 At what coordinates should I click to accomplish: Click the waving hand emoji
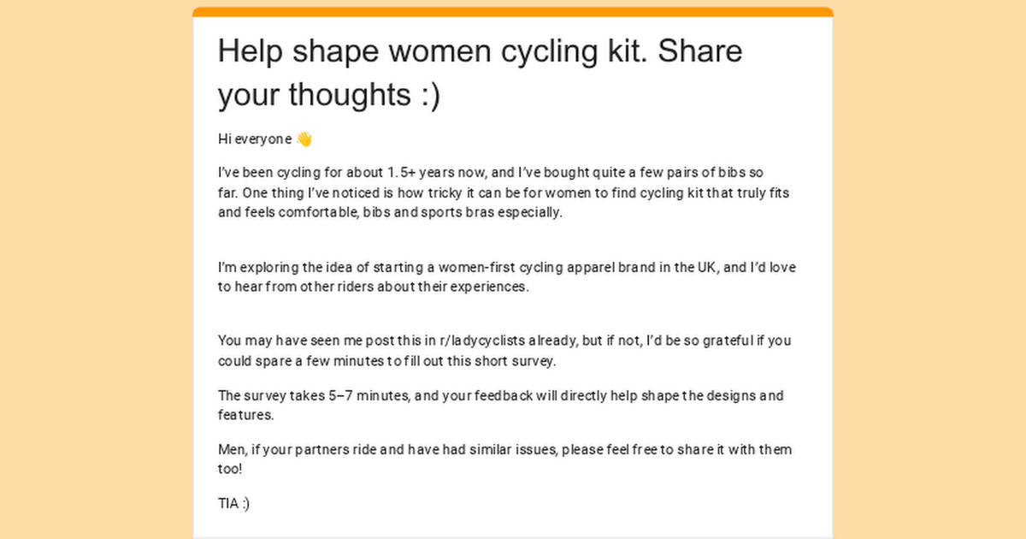[304, 139]
